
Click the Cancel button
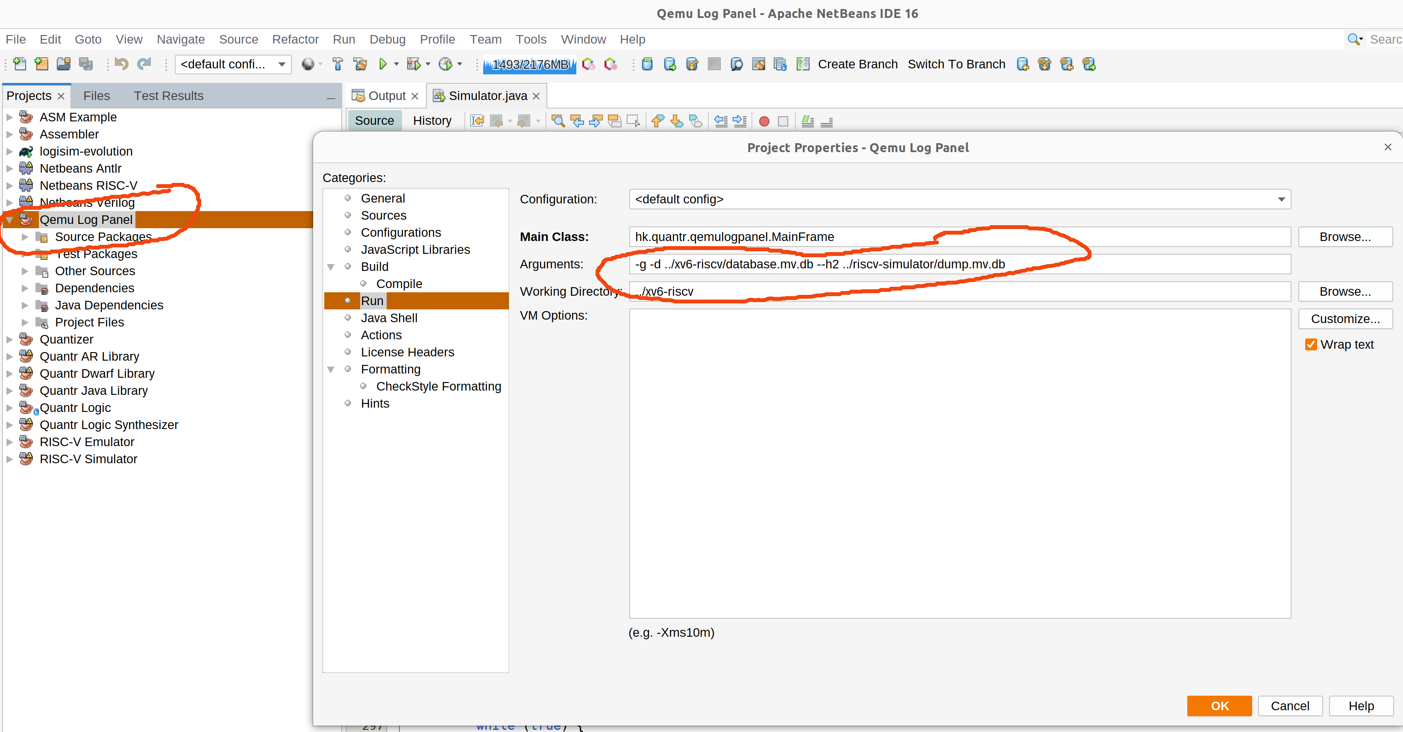click(x=1290, y=706)
